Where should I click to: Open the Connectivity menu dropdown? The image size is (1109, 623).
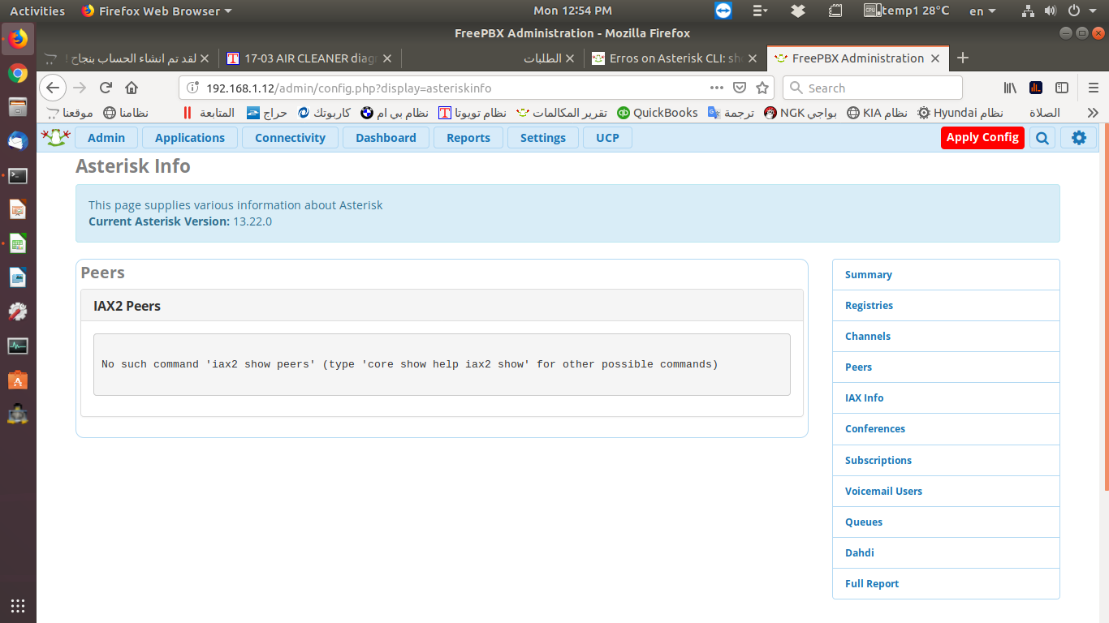point(290,138)
